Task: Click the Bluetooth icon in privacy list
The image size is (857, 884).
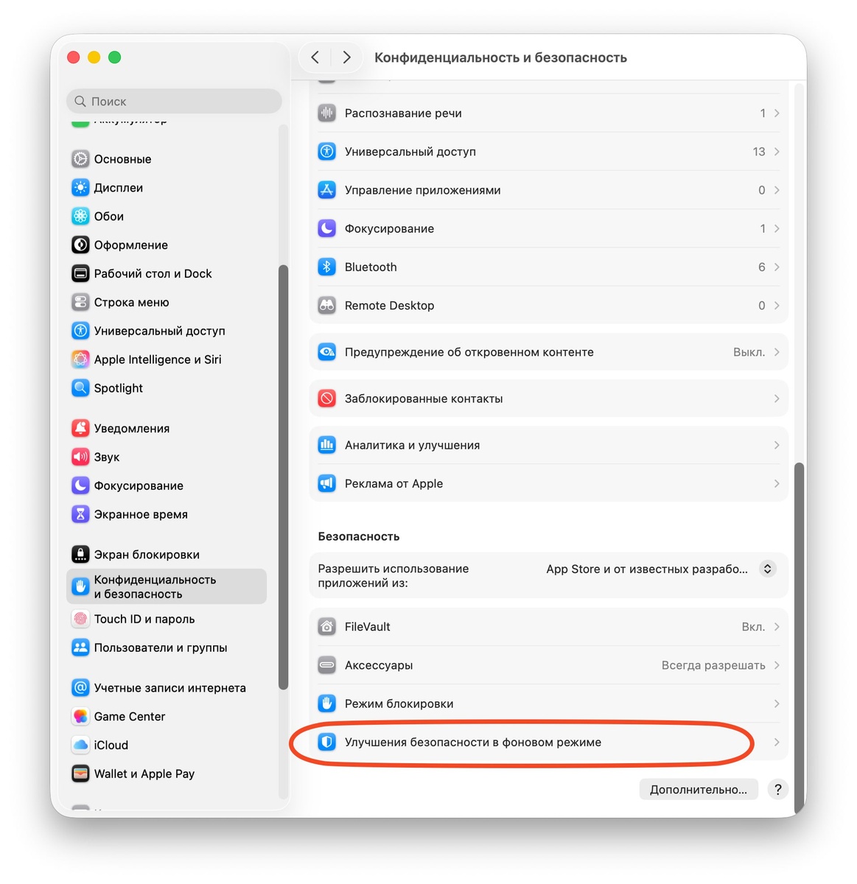Action: click(326, 267)
